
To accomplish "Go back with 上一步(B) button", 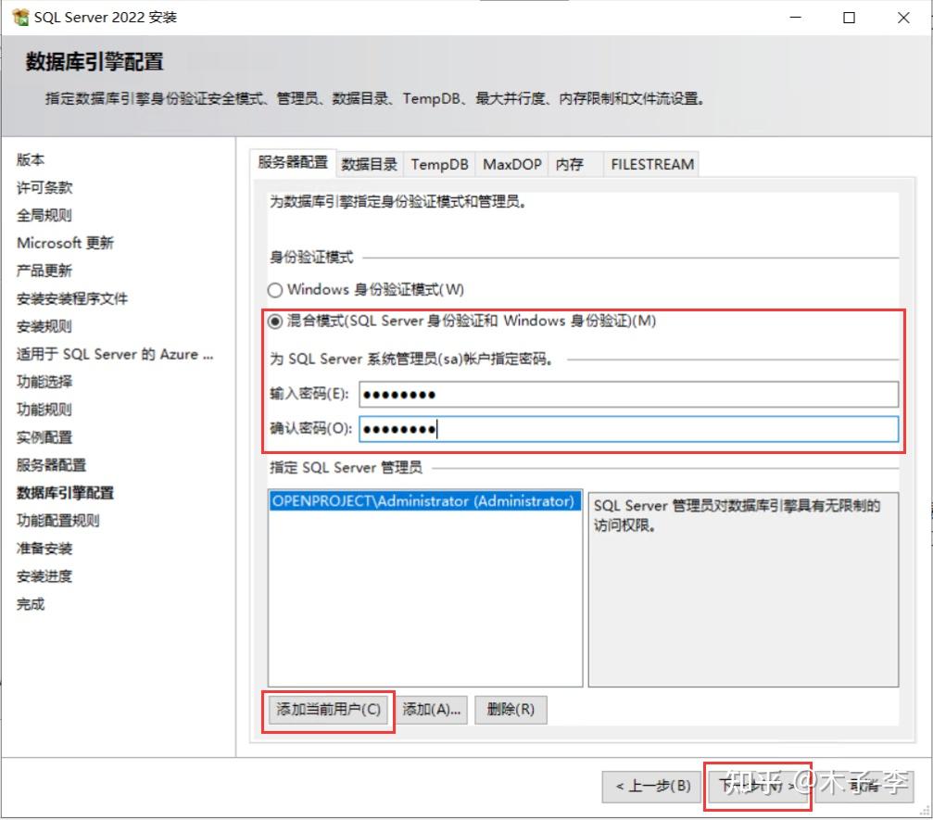I will click(651, 787).
